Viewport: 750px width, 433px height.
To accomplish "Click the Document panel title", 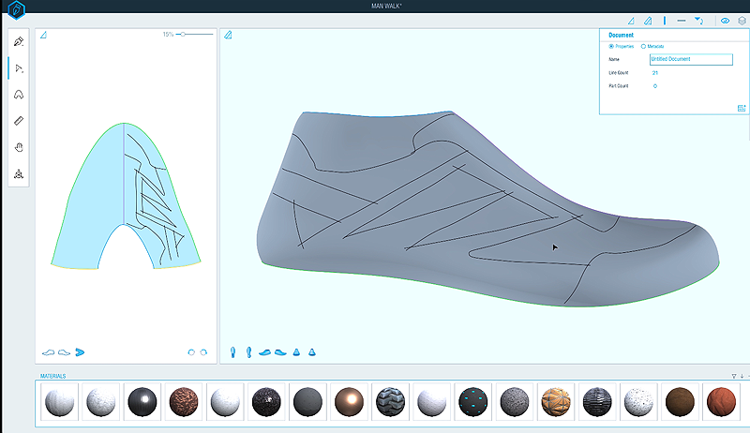I will pos(622,35).
